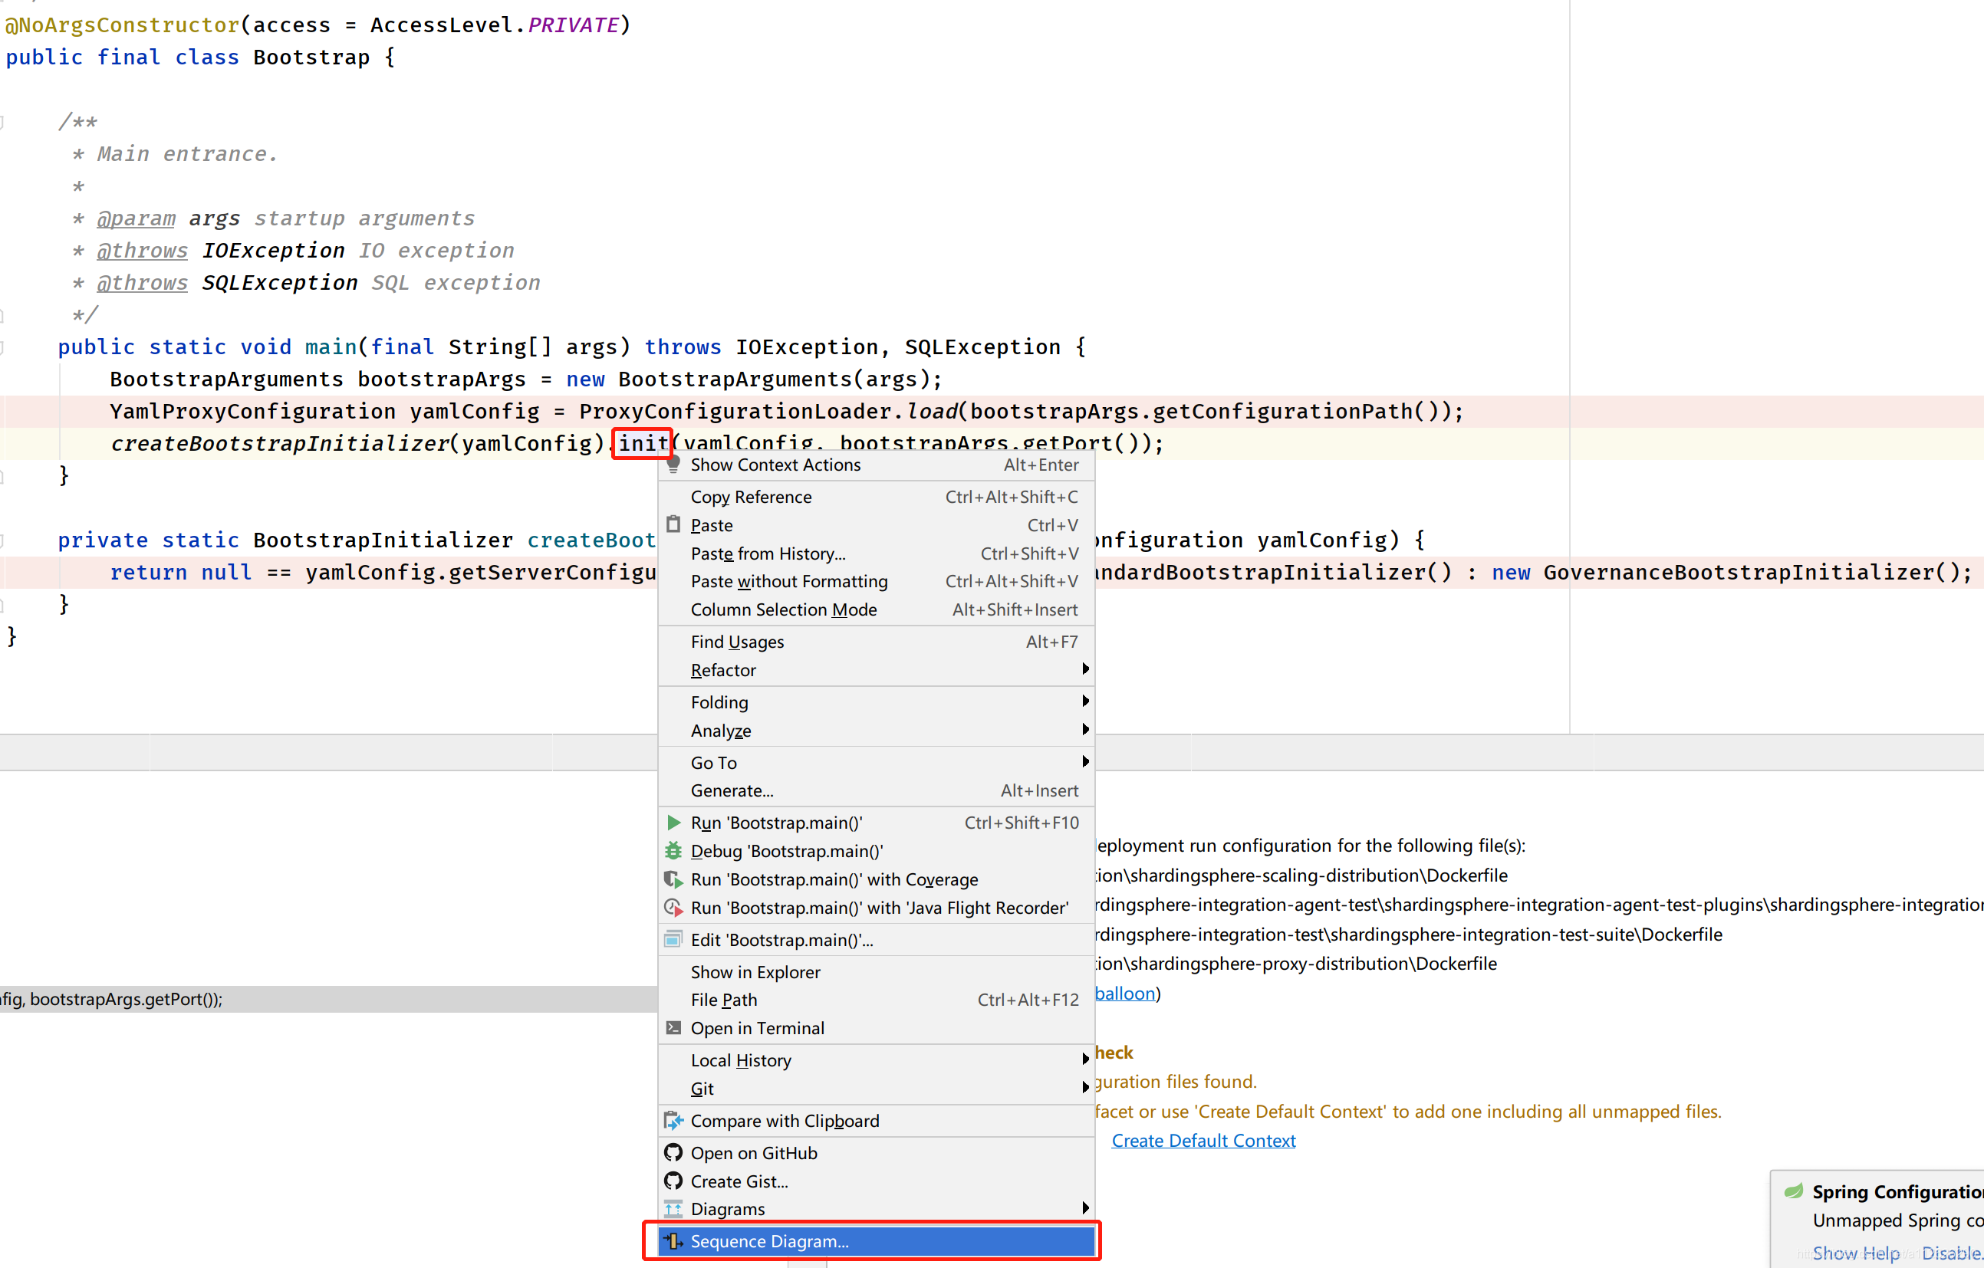Click the Open on GitHub octocat icon
The height and width of the screenshot is (1268, 1984).
click(673, 1153)
